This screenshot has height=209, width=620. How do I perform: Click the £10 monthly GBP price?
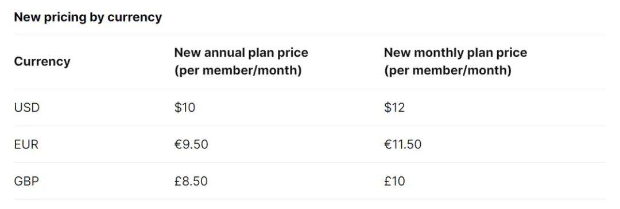[394, 182]
